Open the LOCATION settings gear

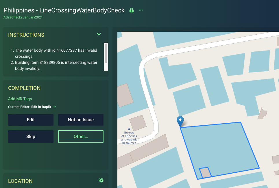tap(101, 180)
